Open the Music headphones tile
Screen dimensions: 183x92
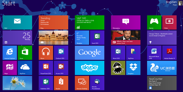click(x=46, y=53)
